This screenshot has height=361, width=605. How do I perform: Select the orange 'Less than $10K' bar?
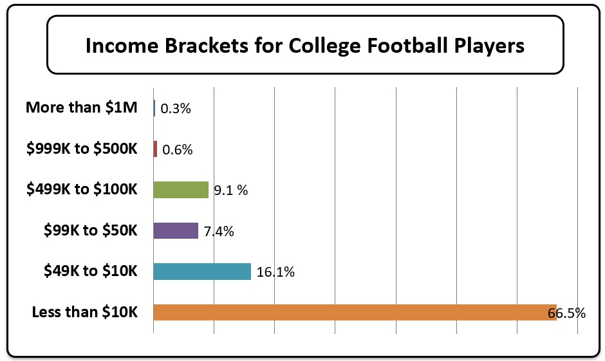(x=354, y=313)
